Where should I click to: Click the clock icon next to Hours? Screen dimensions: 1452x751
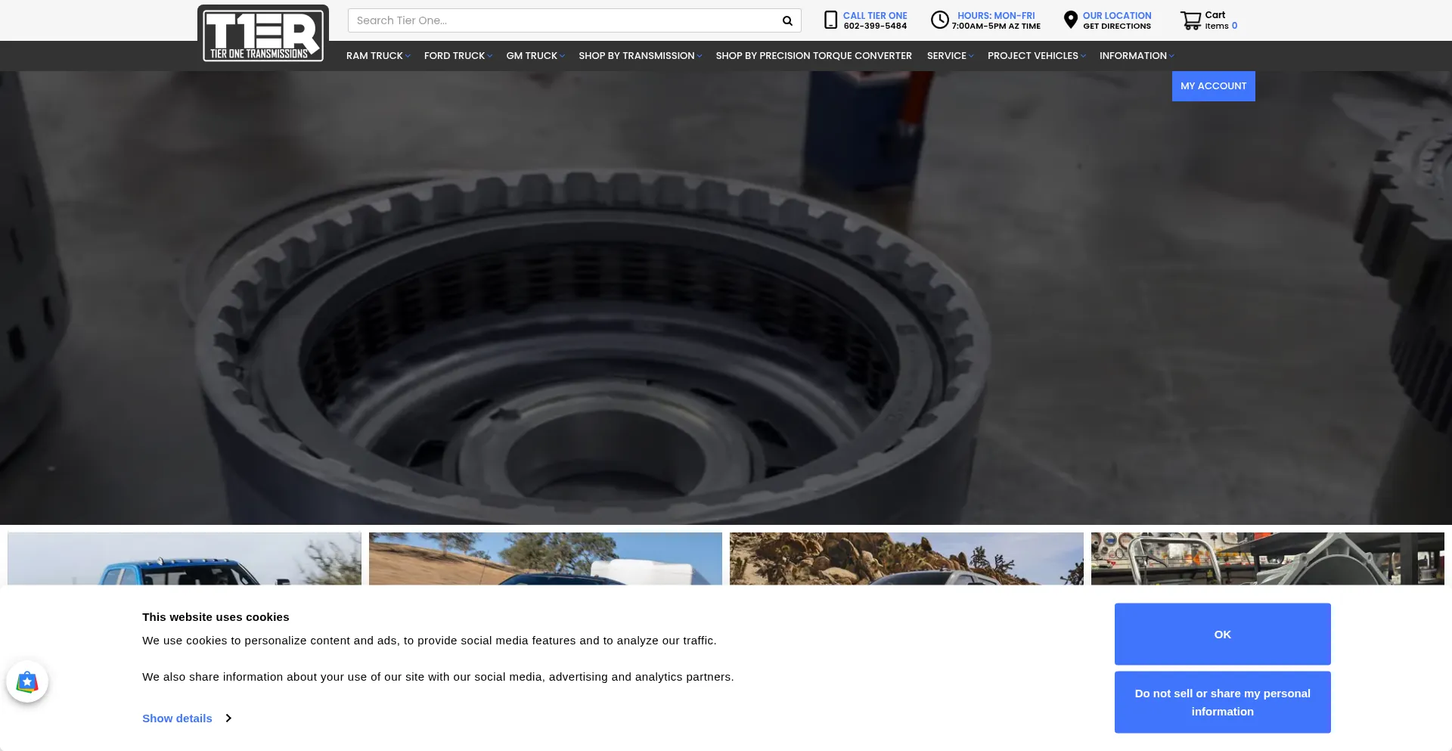(939, 20)
